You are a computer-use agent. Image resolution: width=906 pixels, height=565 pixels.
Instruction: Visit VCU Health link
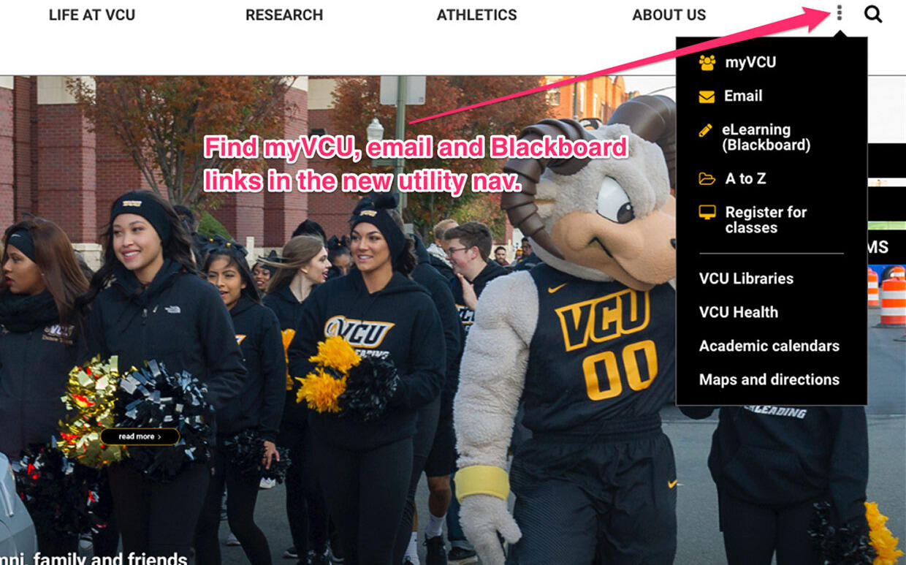739,312
